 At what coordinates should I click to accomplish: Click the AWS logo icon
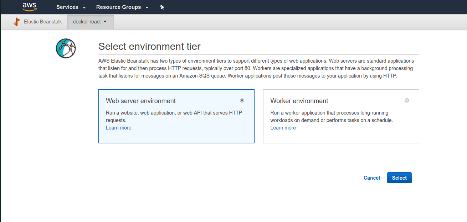point(30,6)
